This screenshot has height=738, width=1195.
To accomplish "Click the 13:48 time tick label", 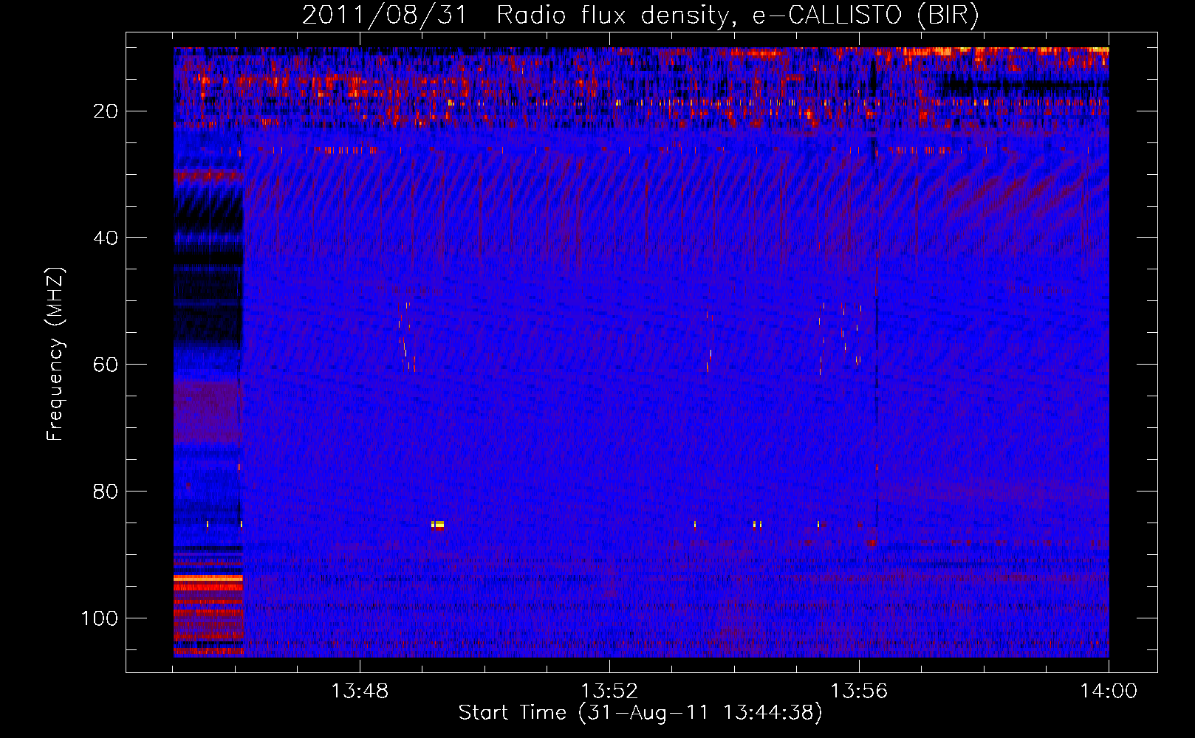I will pyautogui.click(x=360, y=692).
